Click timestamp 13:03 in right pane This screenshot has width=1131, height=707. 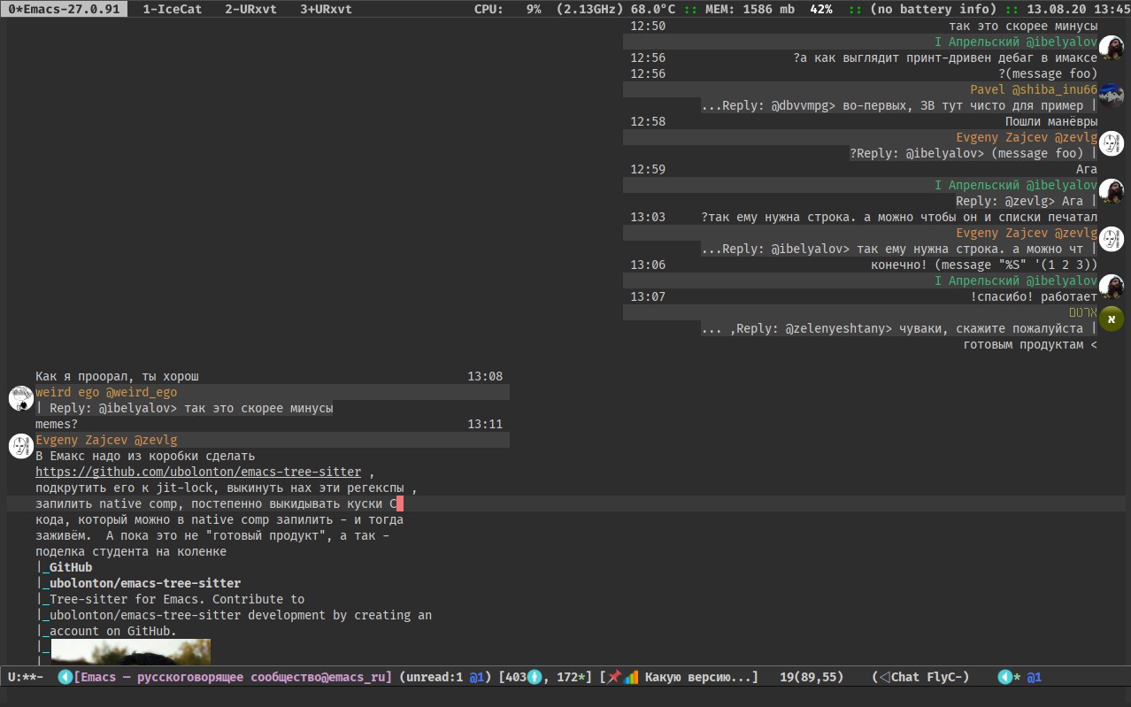(x=648, y=217)
